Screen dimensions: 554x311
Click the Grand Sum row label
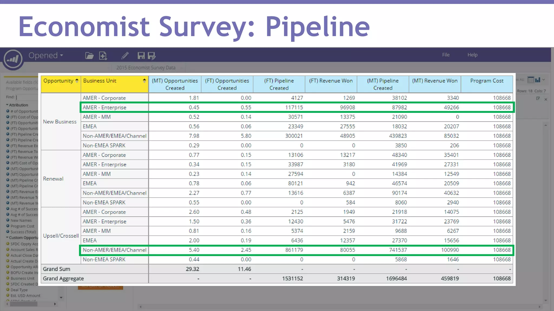(57, 269)
